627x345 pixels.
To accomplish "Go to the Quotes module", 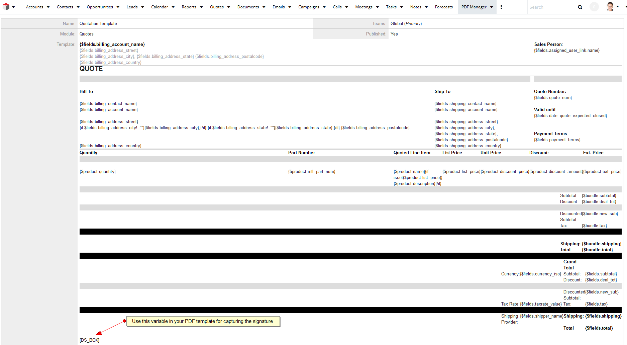I will point(217,7).
